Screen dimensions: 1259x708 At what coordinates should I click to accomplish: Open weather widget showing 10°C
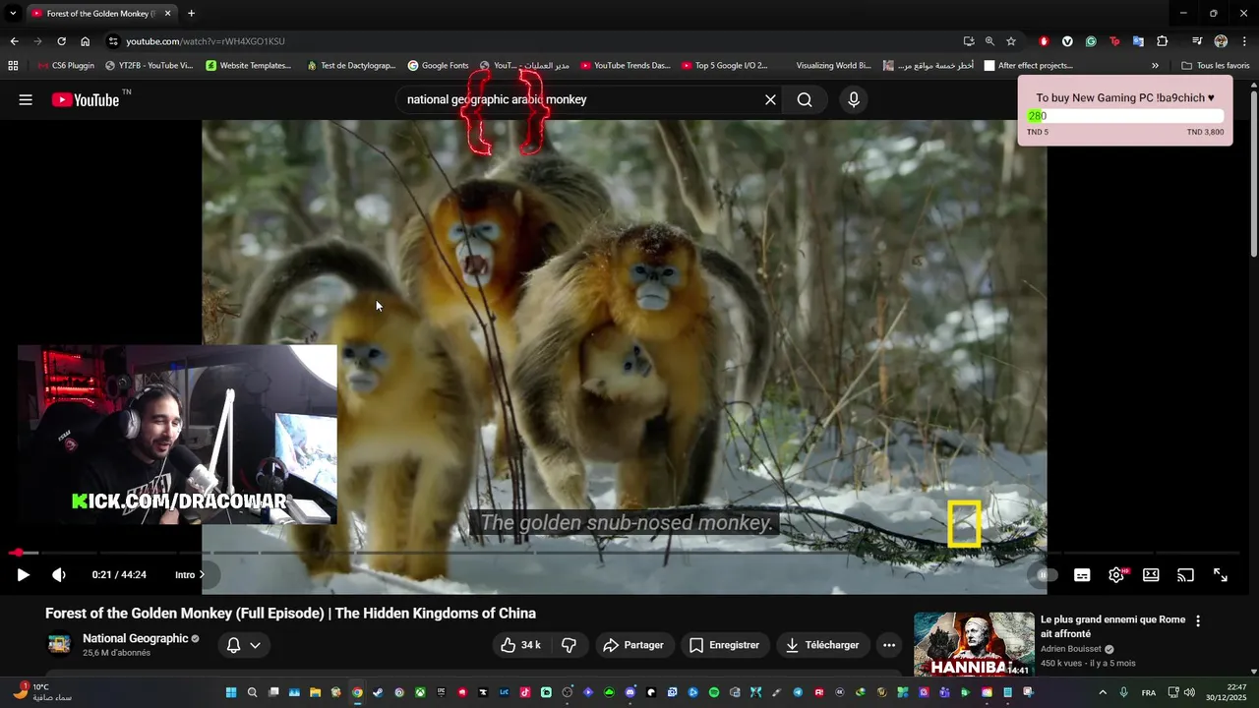click(x=44, y=692)
